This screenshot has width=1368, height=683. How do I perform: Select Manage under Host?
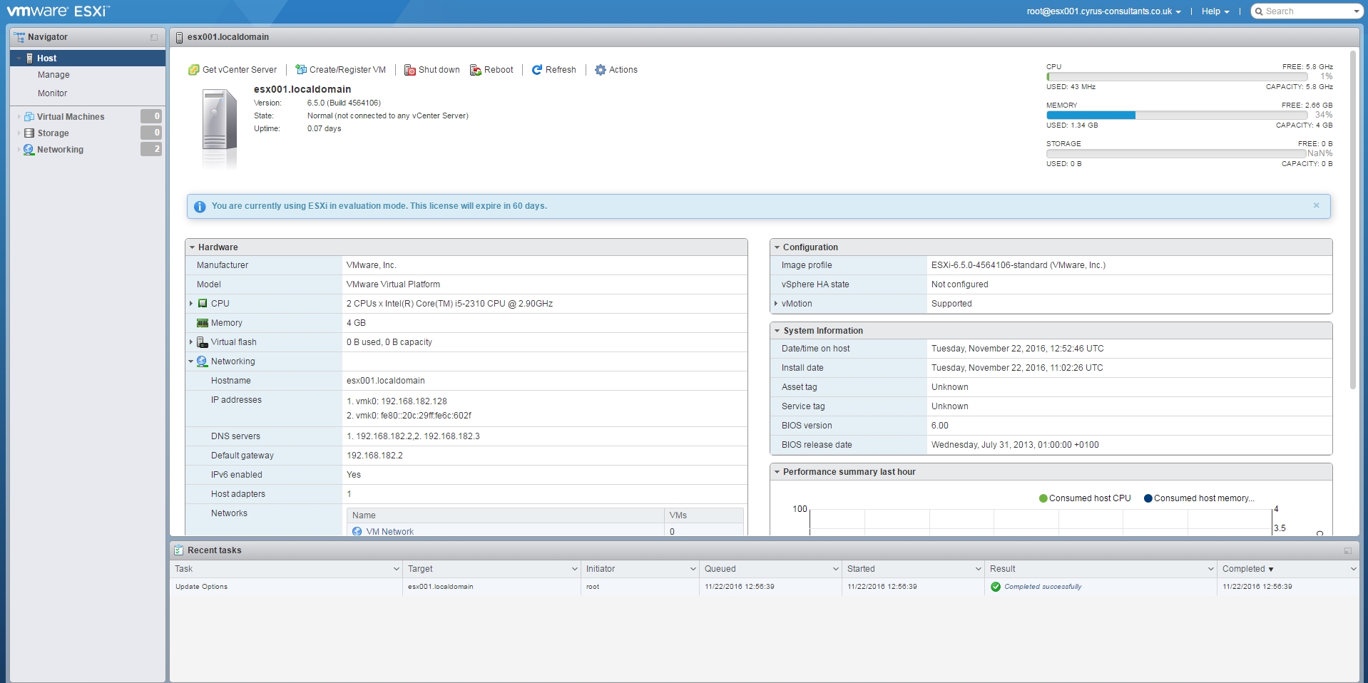53,75
